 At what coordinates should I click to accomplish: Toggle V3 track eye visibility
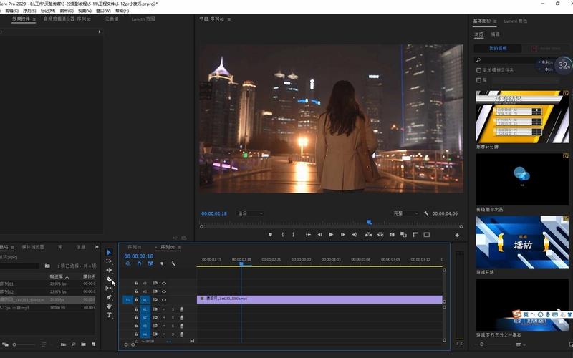(x=164, y=283)
